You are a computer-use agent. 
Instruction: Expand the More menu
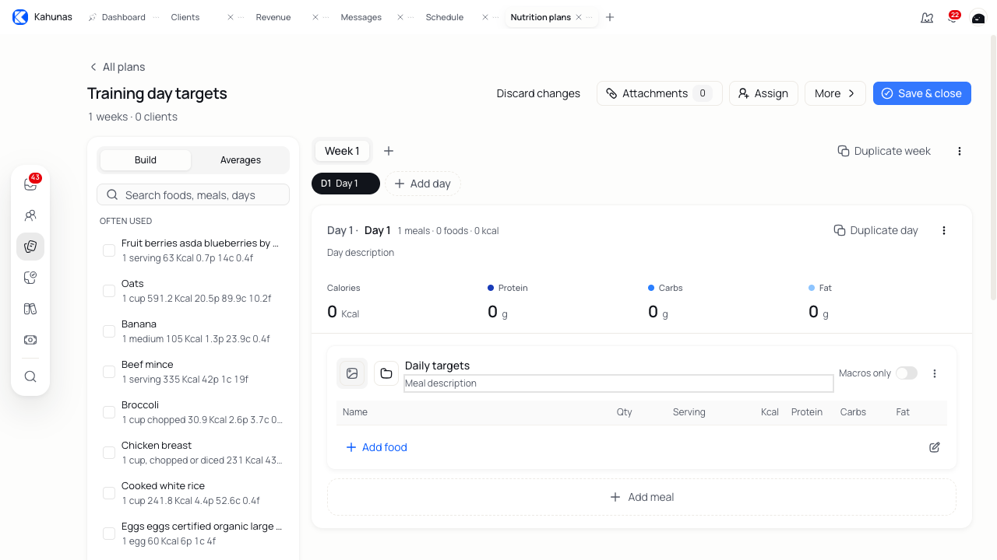tap(835, 93)
